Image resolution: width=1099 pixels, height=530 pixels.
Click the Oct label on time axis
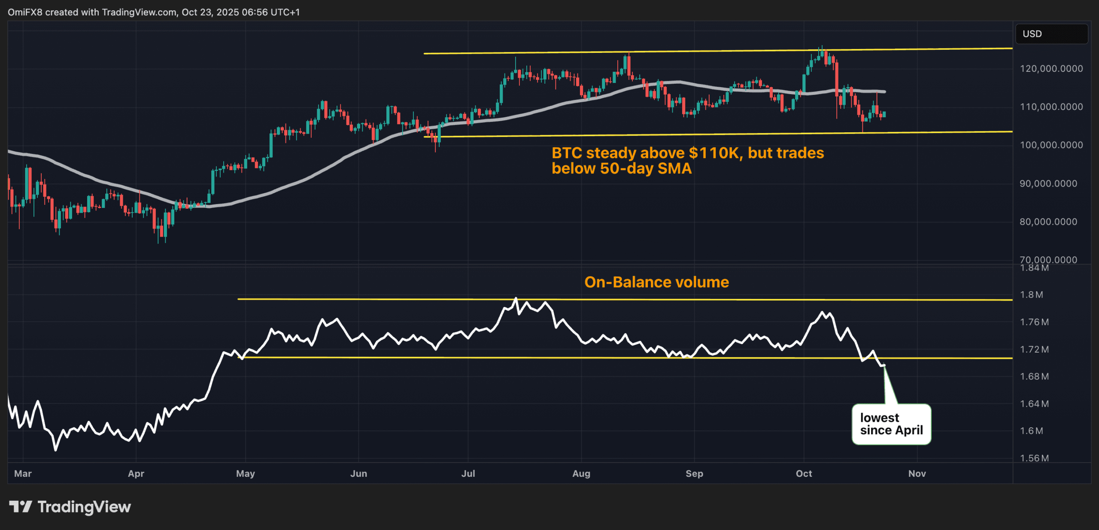[x=804, y=473]
